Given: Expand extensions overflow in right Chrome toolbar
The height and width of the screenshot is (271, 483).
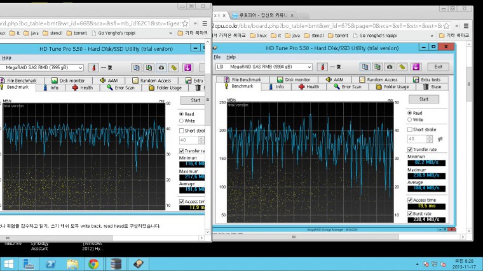Looking at the screenshot, I should tap(457, 26).
